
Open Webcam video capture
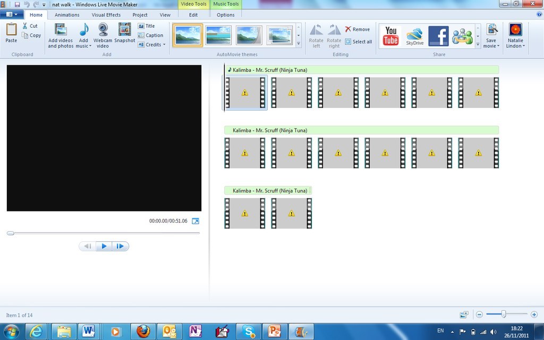(x=103, y=36)
